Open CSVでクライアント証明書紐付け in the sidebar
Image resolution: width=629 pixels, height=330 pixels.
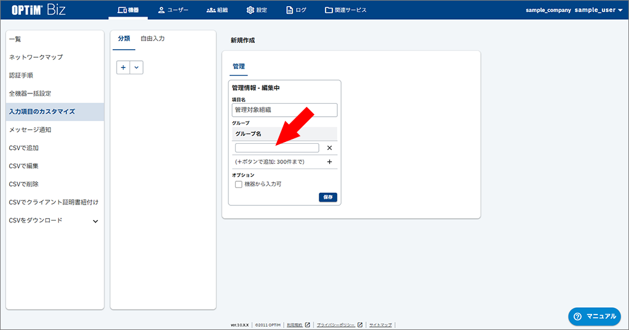pos(55,202)
